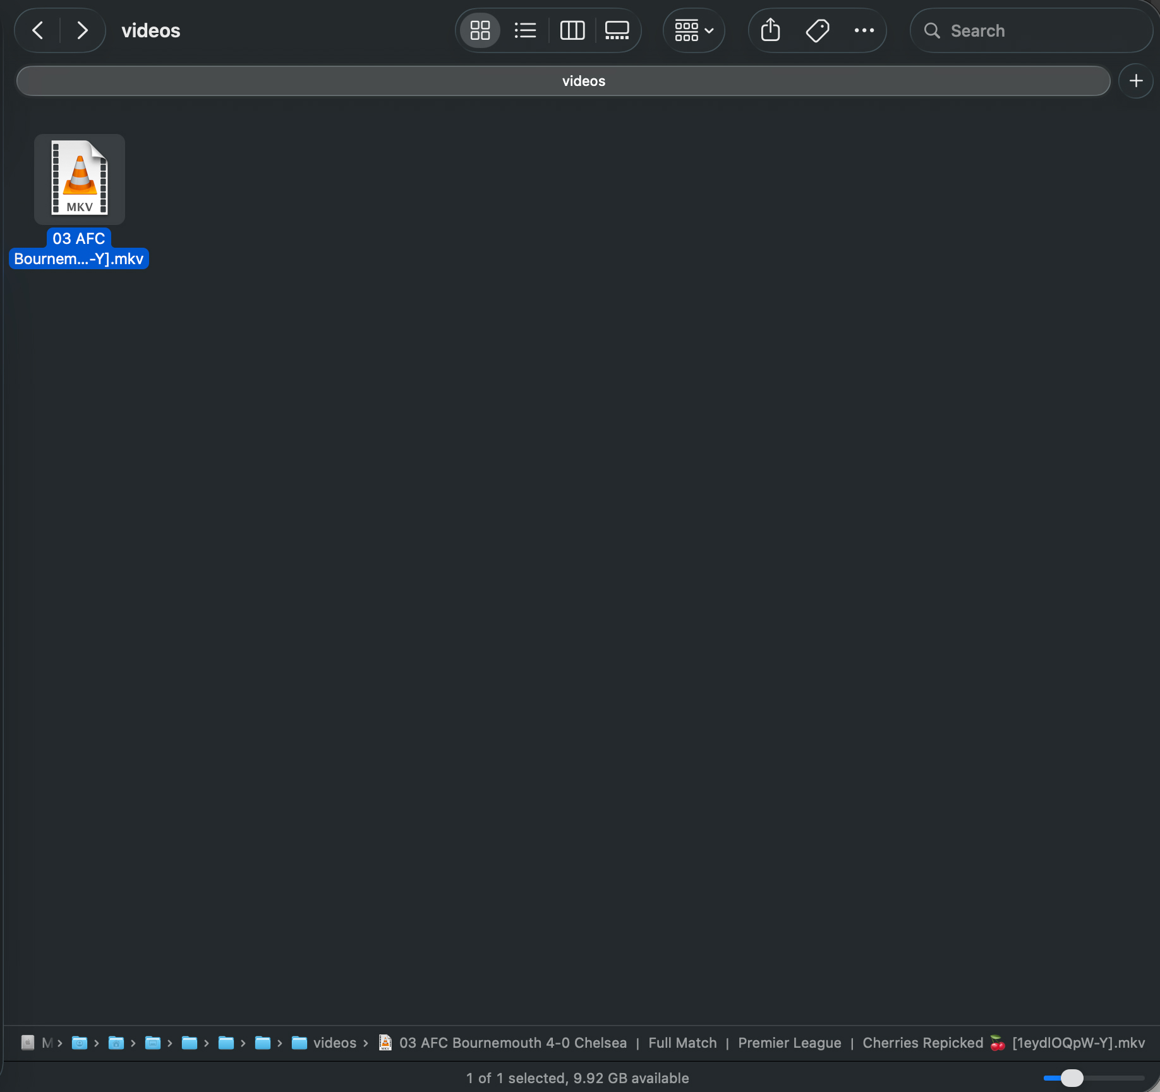Click videos in the path bar
1160x1092 pixels.
(335, 1043)
